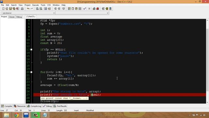The image size is (209, 118).
Task: Switch to the sidebar Debug tab
Action: click(19, 17)
